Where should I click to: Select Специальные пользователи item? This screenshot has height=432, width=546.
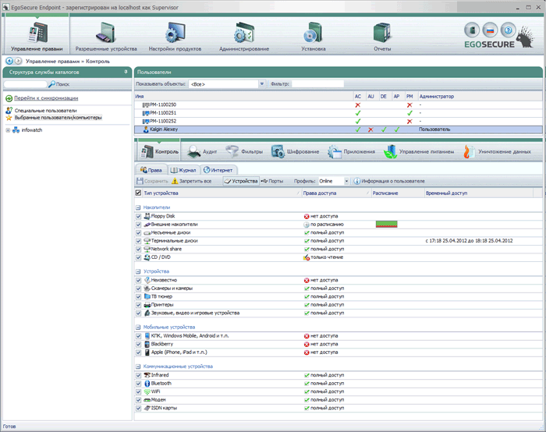click(45, 111)
